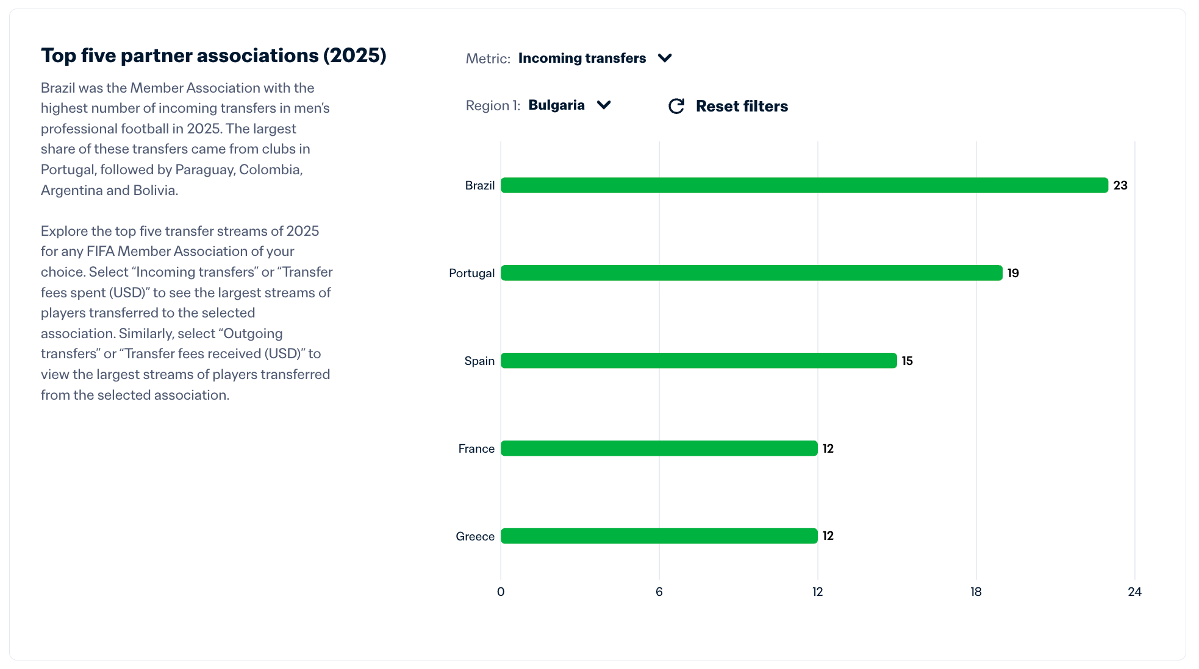
Task: Click the value 19 data label
Action: [x=1013, y=273]
